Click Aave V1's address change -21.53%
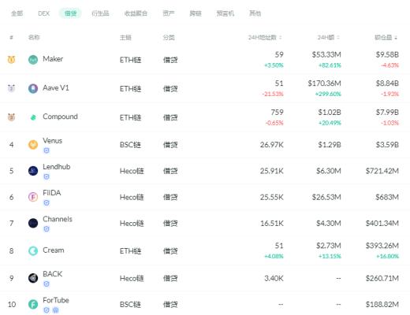 click(273, 94)
